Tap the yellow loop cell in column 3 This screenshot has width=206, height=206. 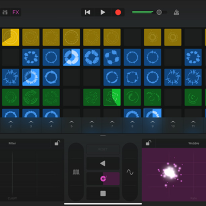point(31,37)
